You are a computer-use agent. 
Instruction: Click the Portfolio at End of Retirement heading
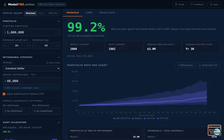pos(91,131)
